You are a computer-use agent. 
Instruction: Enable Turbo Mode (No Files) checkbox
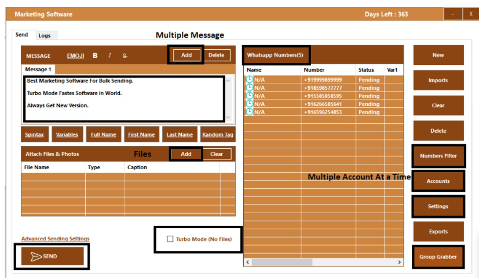click(170, 239)
